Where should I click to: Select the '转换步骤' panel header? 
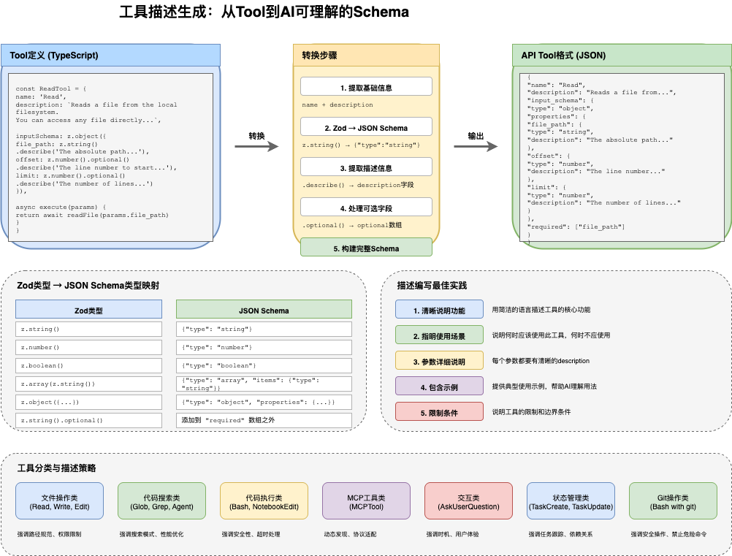[x=366, y=55]
